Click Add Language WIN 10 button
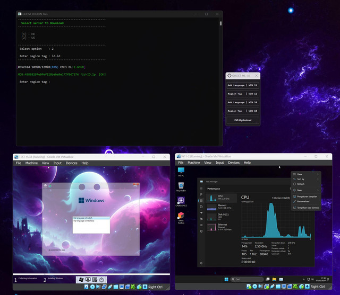Screen dimensions: 340x295 (x=243, y=102)
